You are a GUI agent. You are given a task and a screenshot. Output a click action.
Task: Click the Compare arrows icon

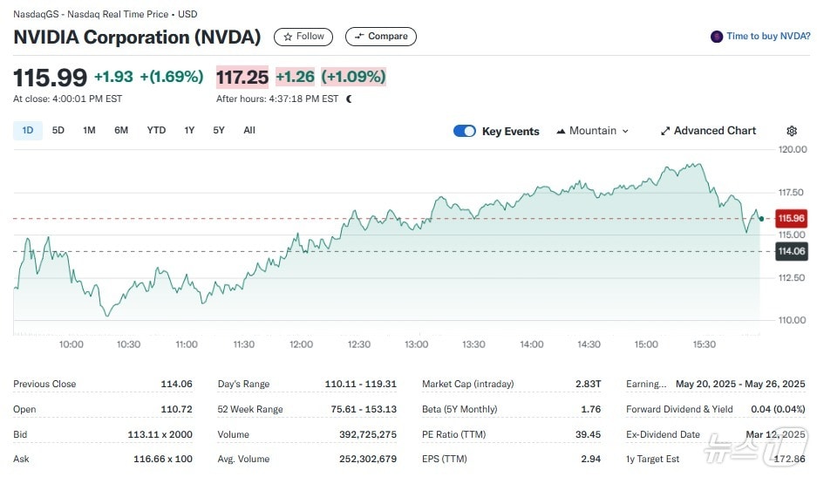[x=359, y=37]
